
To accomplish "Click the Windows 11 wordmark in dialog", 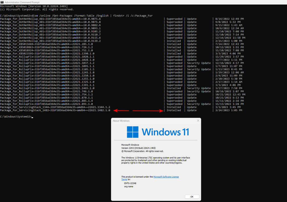I will [165, 132].
